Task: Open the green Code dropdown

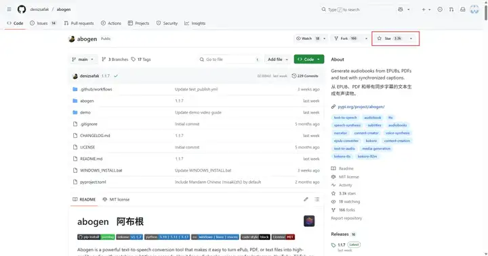Action: pos(309,59)
